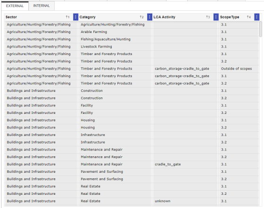Screen dimensions: 264x208
Task: Select ScopeType 3.1 in the unknown row
Action: click(x=239, y=201)
